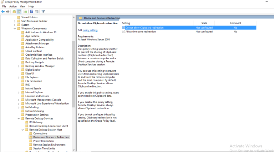Click the Up one level folder icon

[x=14, y=12]
